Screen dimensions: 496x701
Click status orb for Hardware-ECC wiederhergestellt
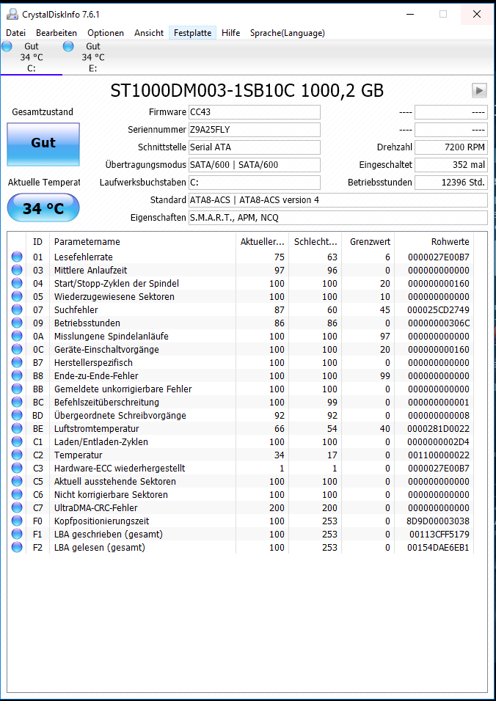point(17,468)
